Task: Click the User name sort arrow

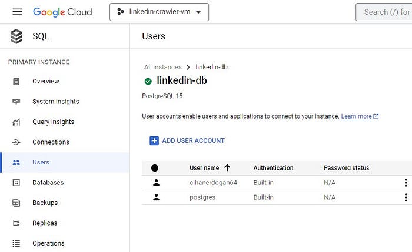Action: pyautogui.click(x=227, y=168)
